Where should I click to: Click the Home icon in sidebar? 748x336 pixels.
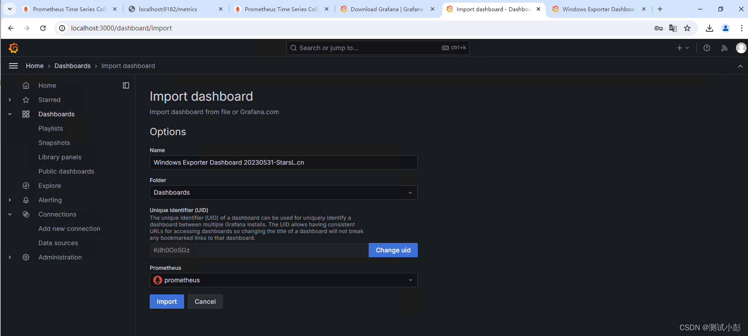coord(26,85)
